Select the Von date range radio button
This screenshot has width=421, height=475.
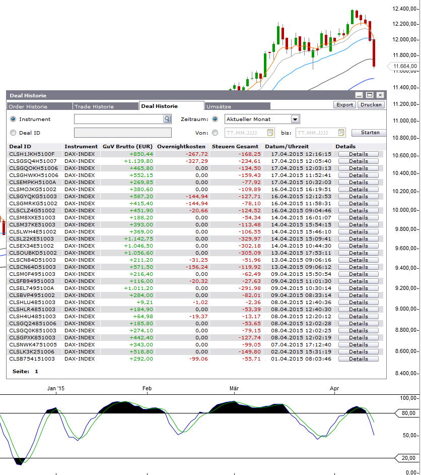pos(215,133)
